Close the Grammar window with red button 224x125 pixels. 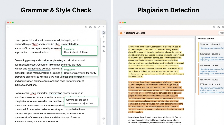coord(8,23)
